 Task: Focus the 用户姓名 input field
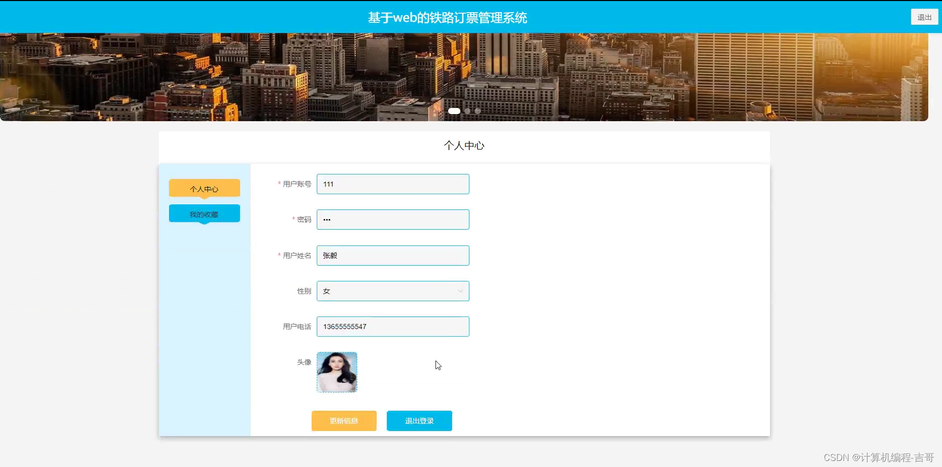click(393, 256)
